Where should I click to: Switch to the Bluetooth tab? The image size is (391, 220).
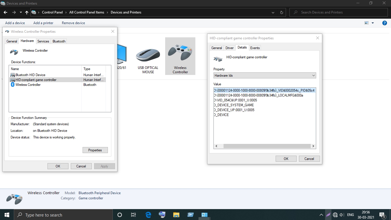(59, 41)
